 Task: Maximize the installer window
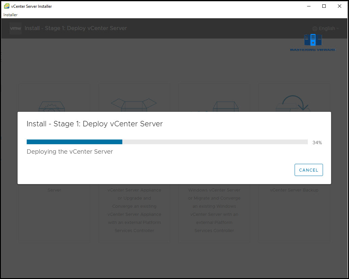(324, 6)
